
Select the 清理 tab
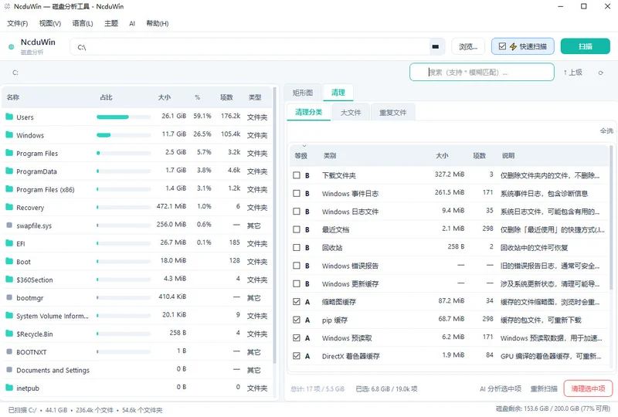coord(338,93)
